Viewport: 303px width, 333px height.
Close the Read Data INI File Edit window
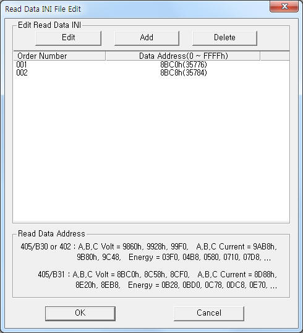coord(284,6)
